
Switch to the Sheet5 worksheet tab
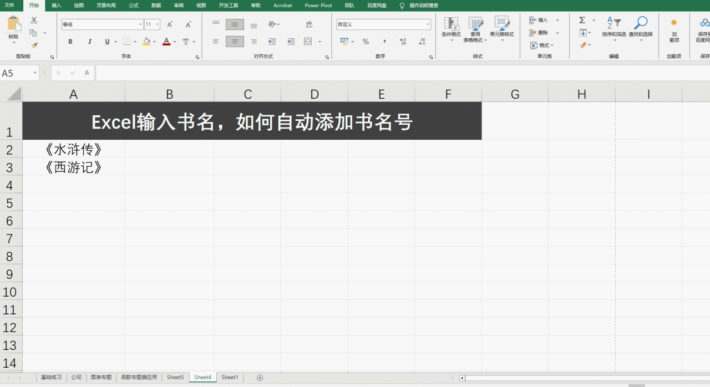(175, 378)
